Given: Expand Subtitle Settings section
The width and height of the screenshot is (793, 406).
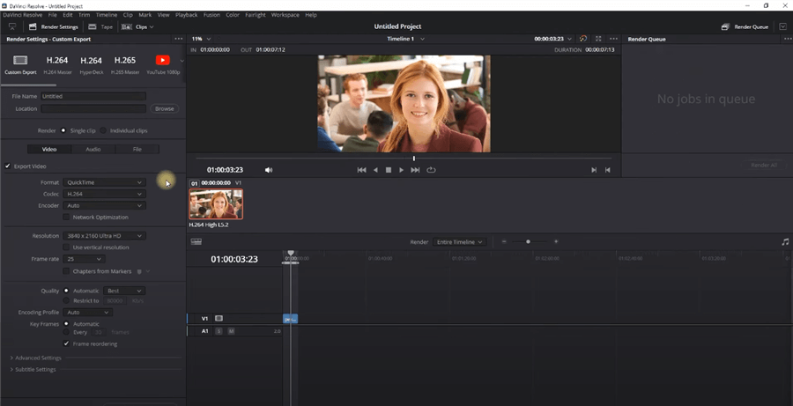Looking at the screenshot, I should 33,370.
